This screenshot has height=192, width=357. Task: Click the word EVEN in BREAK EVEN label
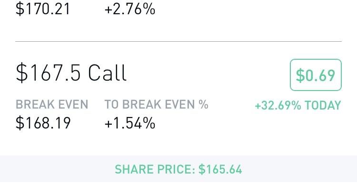(73, 104)
